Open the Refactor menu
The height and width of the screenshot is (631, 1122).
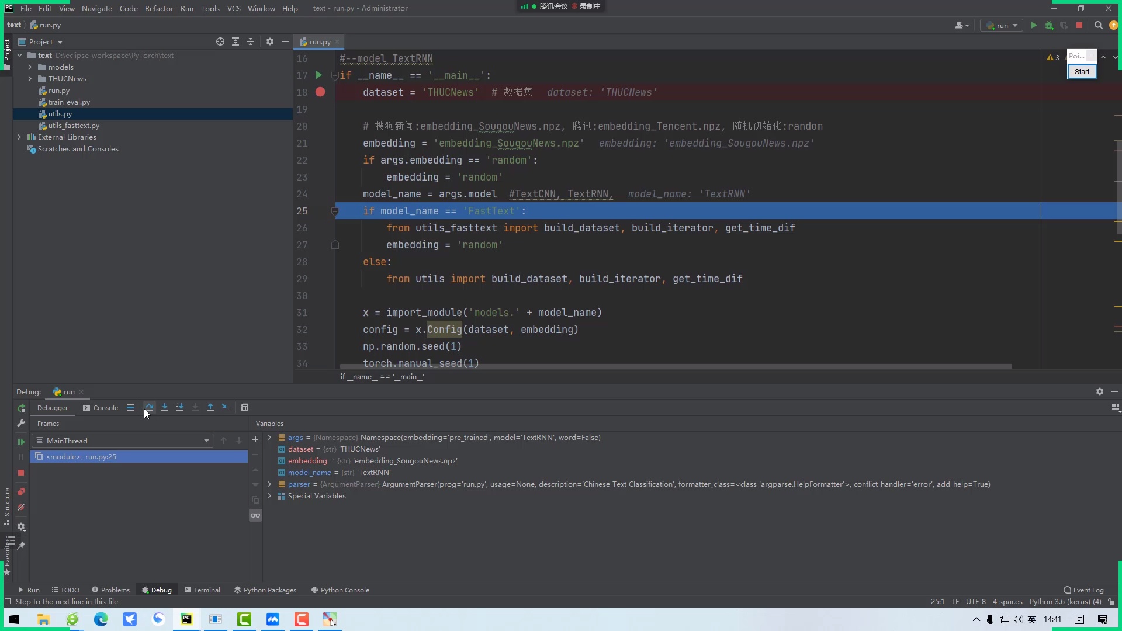(159, 8)
